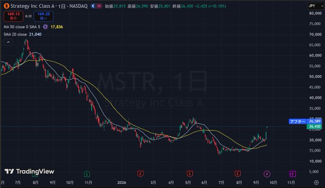Click the 6月 time axis label

point(204,183)
